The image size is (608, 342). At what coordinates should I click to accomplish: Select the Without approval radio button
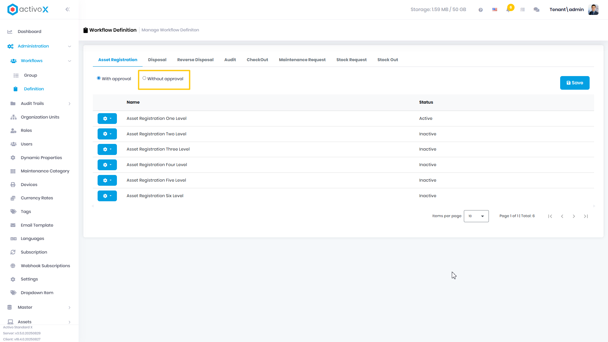pos(144,78)
